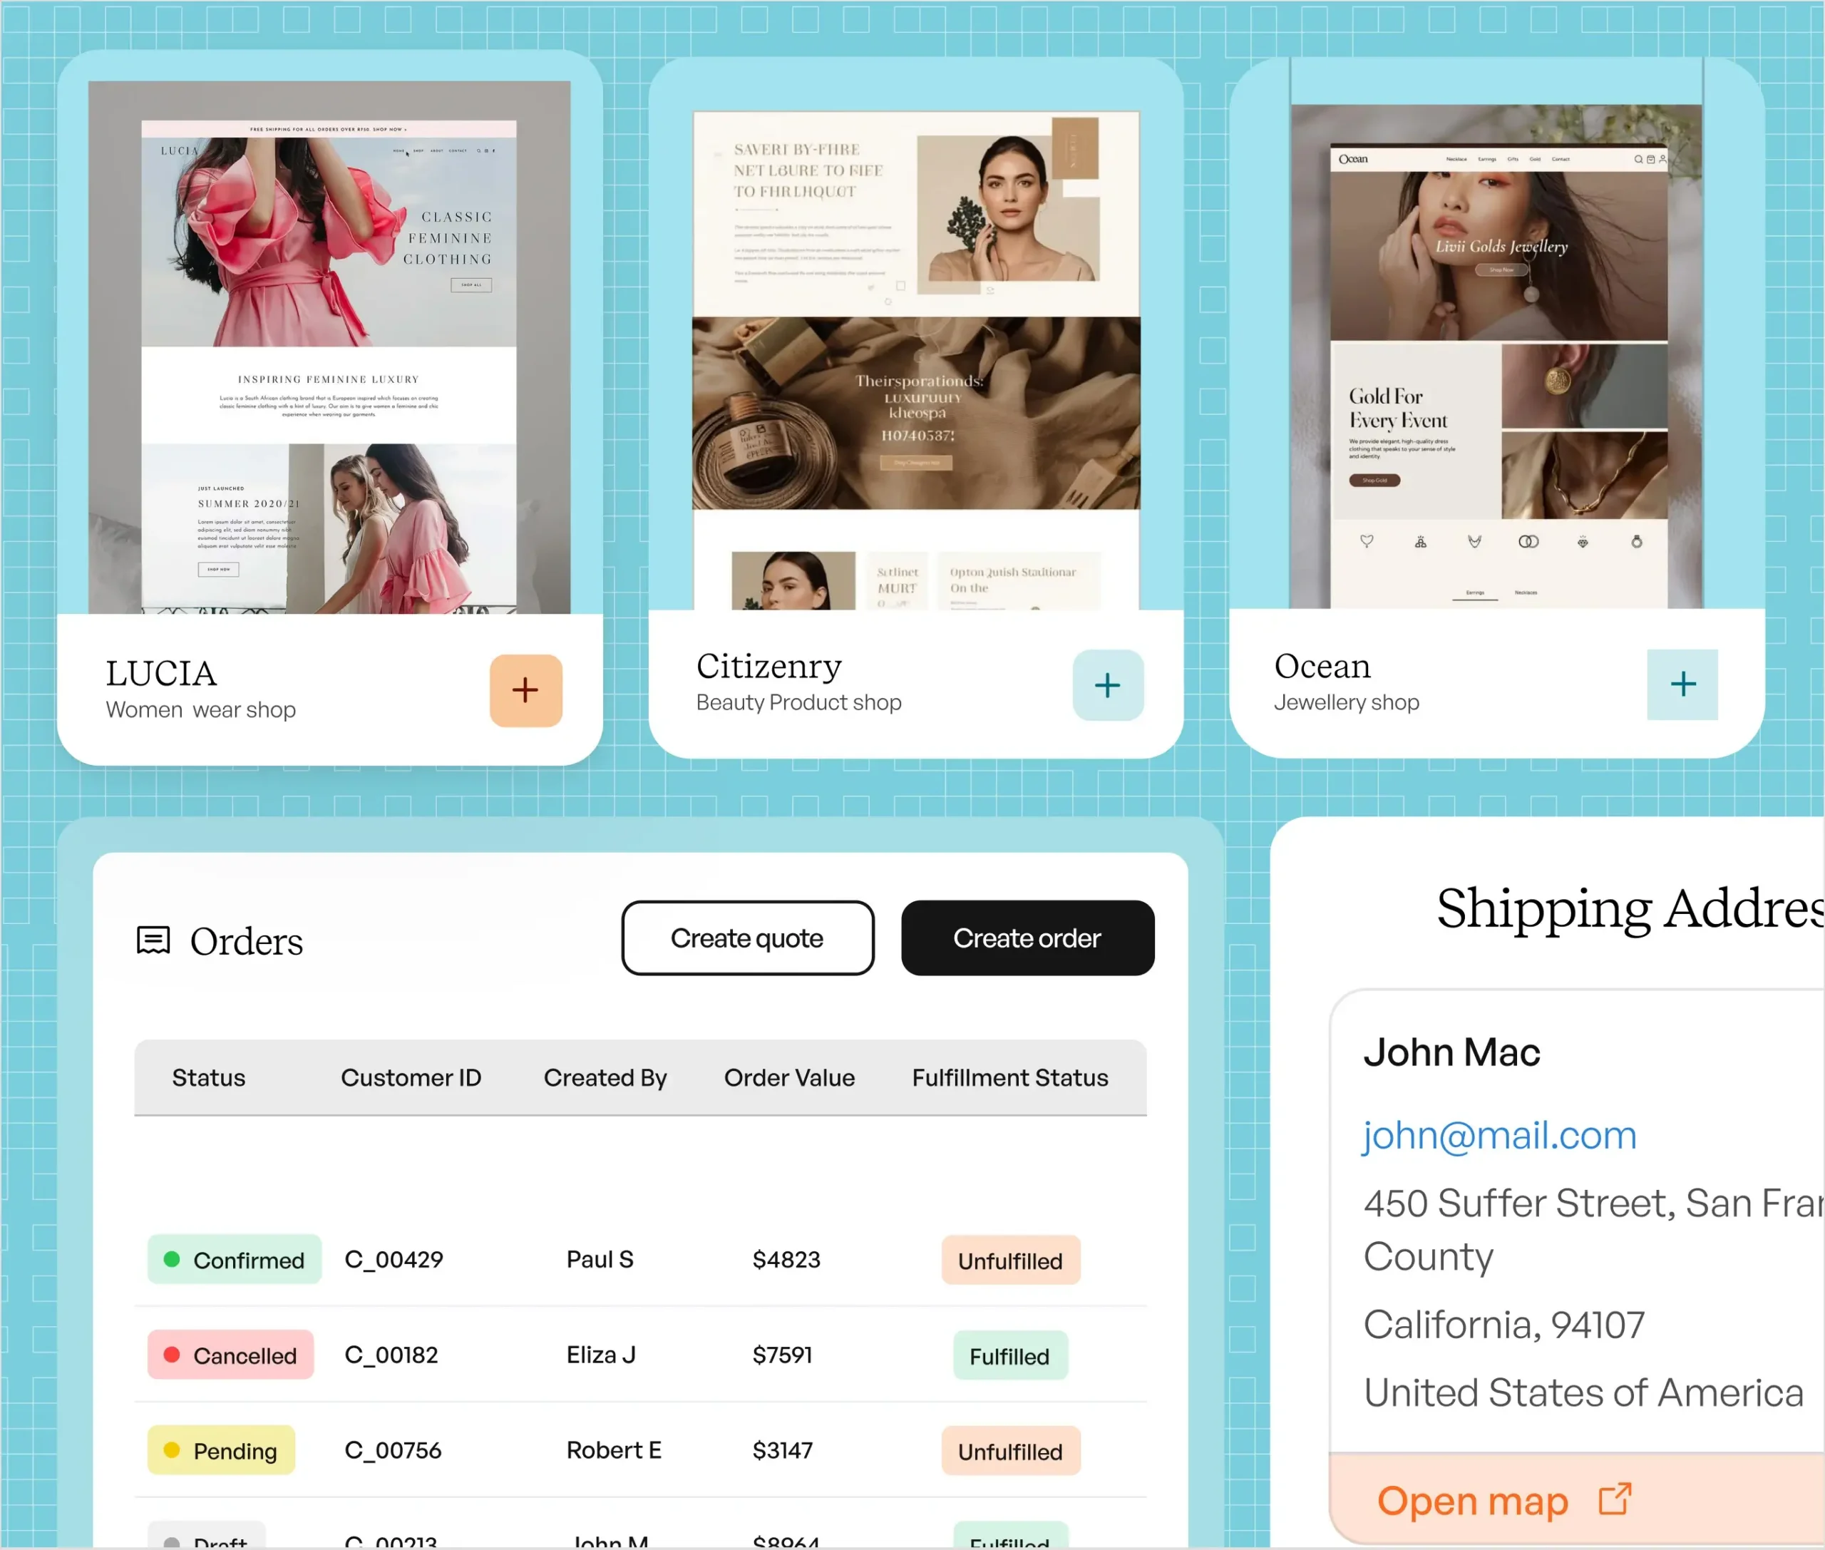This screenshot has width=1825, height=1550.
Task: Click the LUCIA shop title
Action: [x=162, y=674]
